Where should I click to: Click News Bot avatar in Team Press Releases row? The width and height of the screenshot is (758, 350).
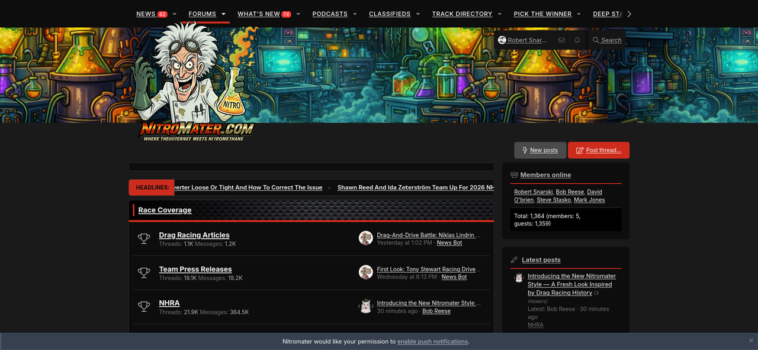pos(366,272)
